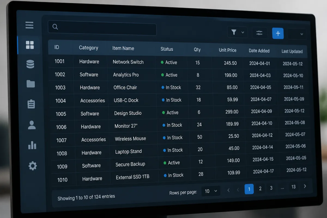Open the database icon in the sidebar

pos(30,64)
